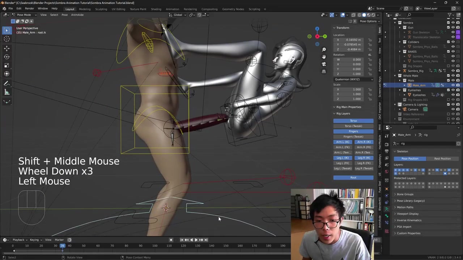Expand the Bone Groups panel

tap(405, 194)
